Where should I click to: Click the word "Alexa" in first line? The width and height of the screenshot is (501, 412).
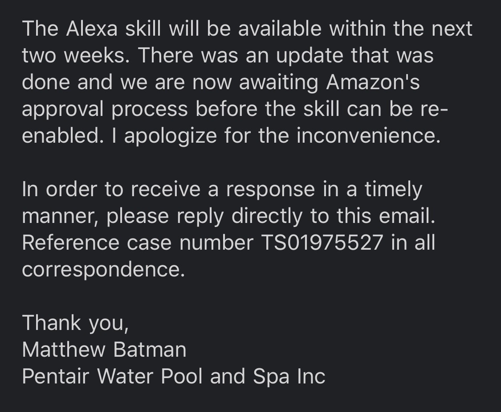pyautogui.click(x=92, y=29)
